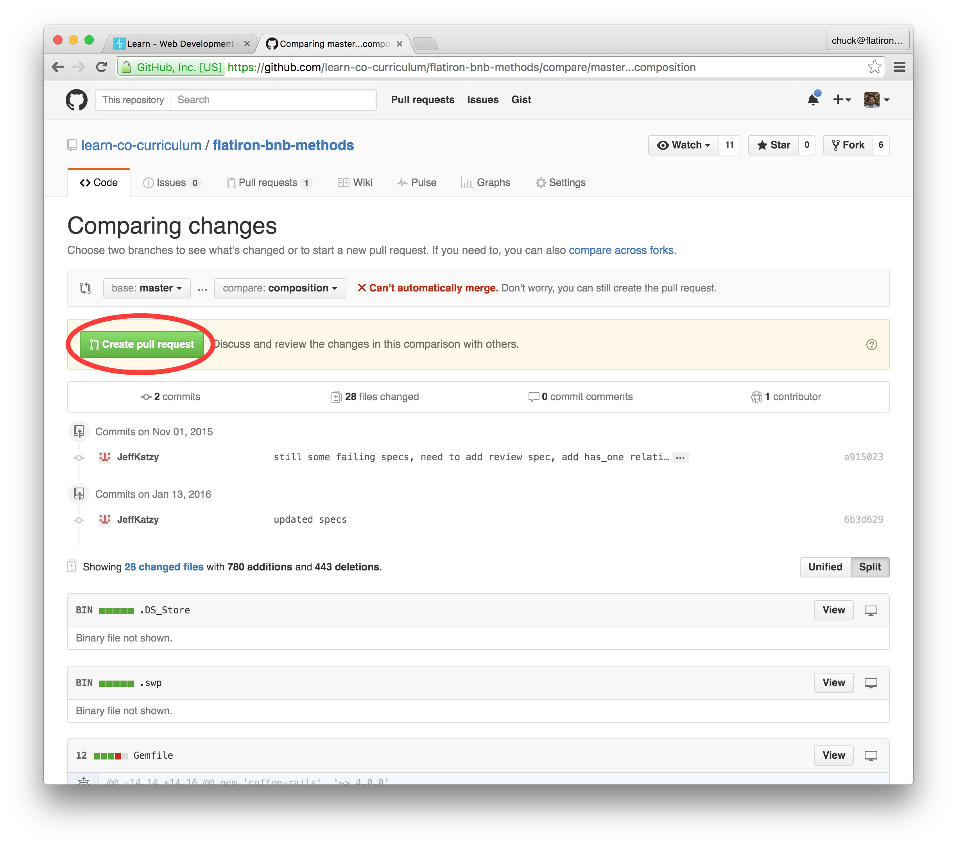Bookmark page with star icon
Viewport: 957px width, 847px height.
(874, 67)
